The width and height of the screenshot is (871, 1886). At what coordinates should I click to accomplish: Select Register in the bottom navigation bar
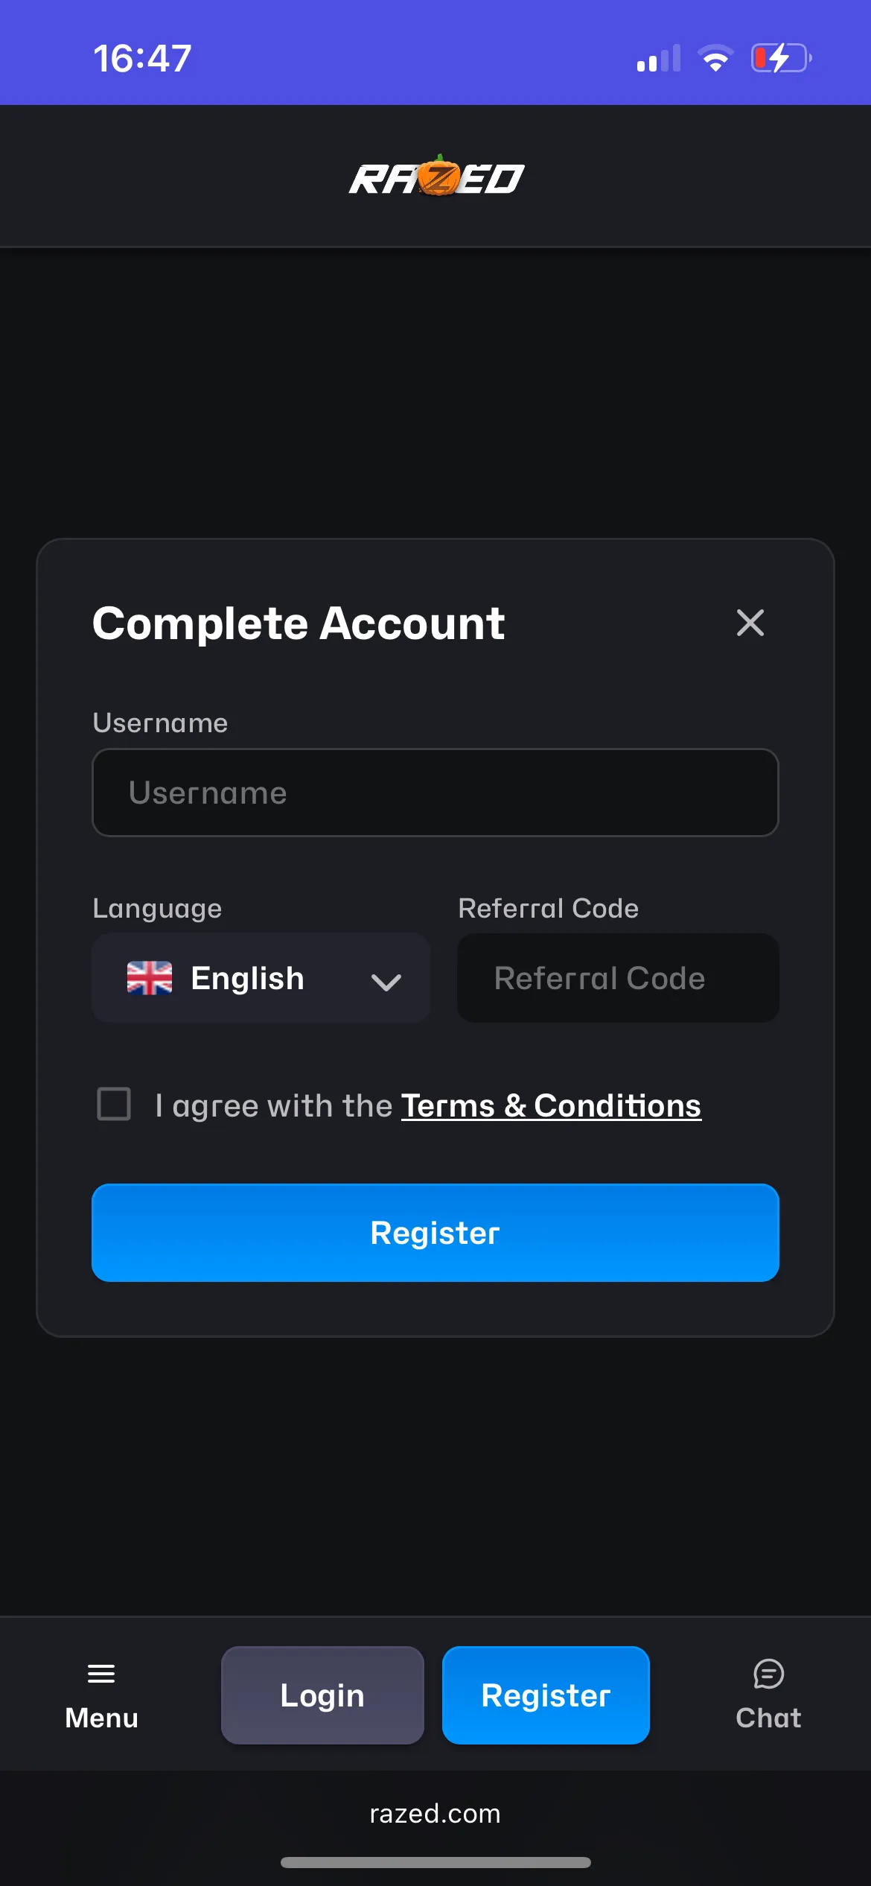pos(546,1695)
